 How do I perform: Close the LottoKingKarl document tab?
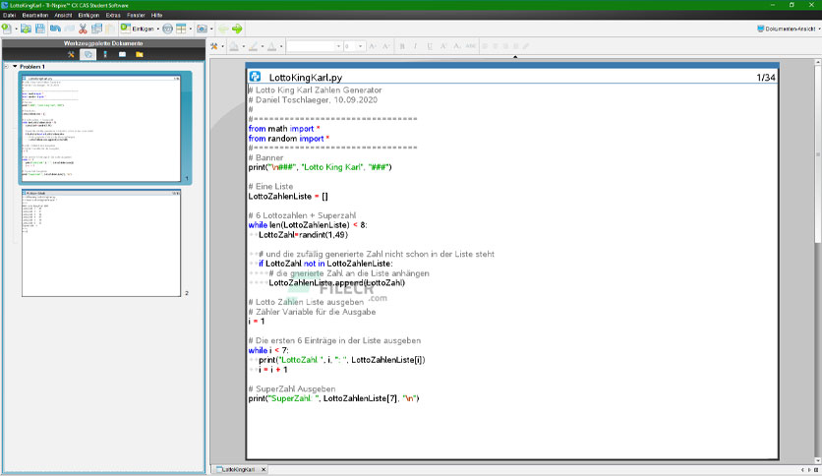(264, 470)
